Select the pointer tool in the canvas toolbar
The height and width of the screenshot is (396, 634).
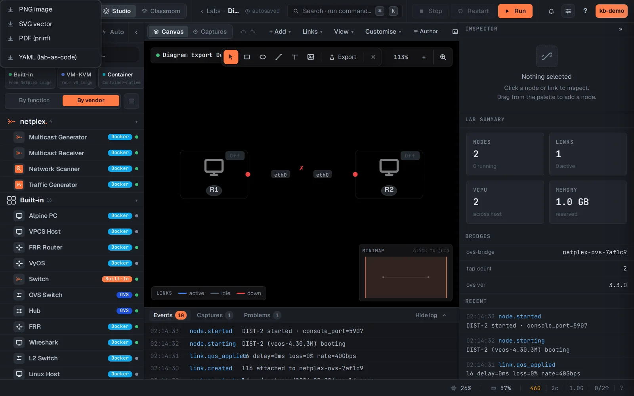[x=231, y=57]
